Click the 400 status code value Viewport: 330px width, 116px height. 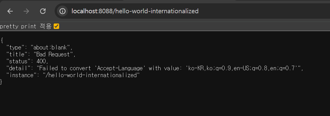41,61
